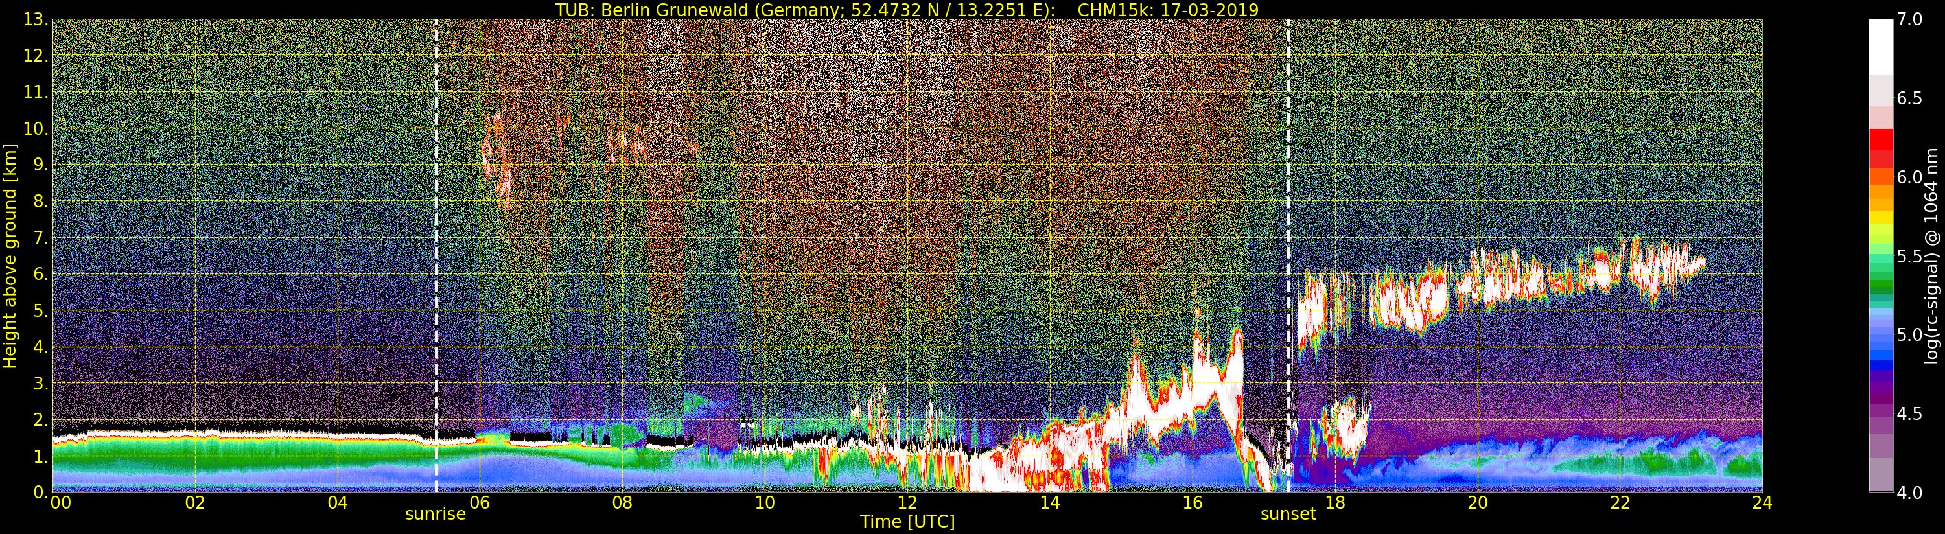The width and height of the screenshot is (1945, 534).
Task: Click the '02' time axis tick label
Action: click(x=196, y=503)
